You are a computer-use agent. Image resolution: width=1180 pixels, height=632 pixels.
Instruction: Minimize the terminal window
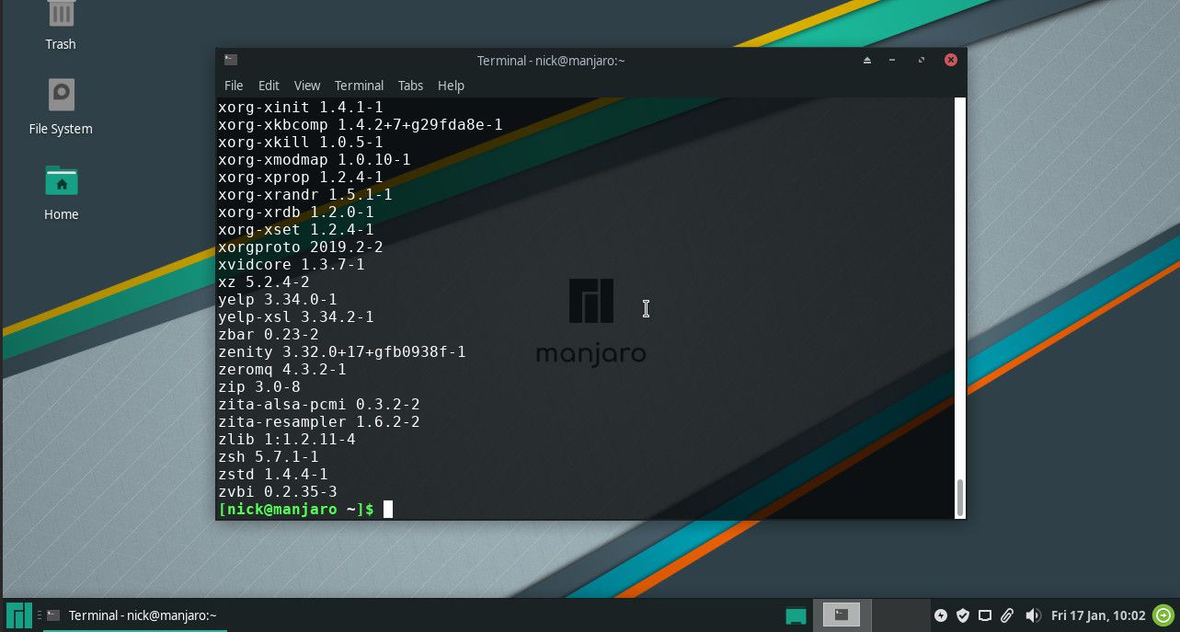(x=892, y=60)
